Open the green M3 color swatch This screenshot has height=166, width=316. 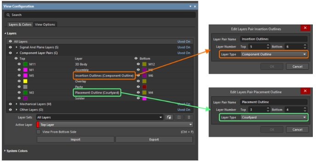point(25,93)
